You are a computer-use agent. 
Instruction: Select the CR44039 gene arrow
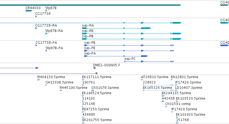pyautogui.click(x=29, y=11)
